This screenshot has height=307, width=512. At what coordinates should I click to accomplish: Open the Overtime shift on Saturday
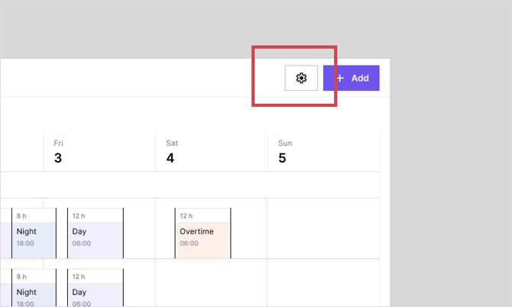203,237
